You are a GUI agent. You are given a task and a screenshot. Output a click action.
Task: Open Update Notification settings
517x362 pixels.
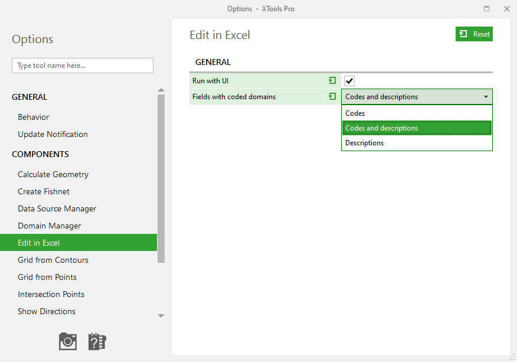[x=53, y=134]
